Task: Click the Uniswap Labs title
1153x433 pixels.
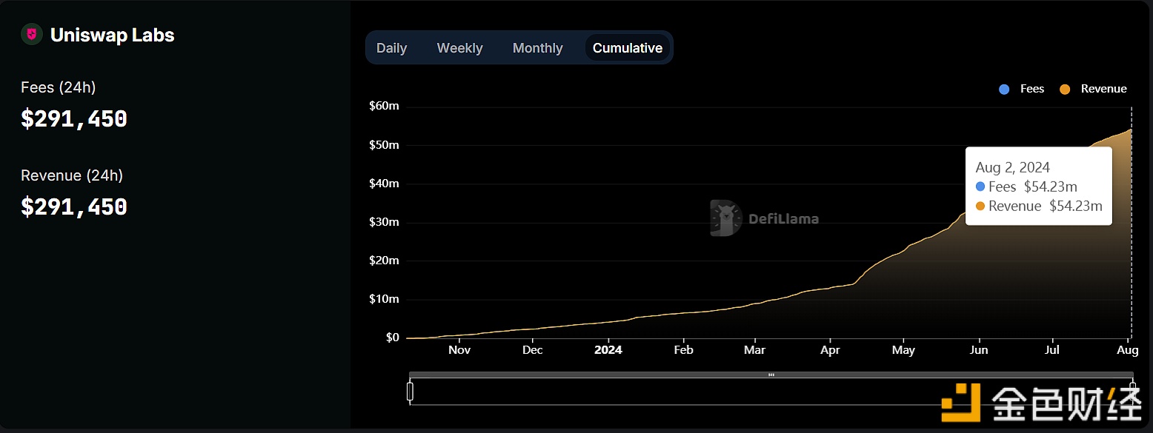Action: click(x=113, y=35)
